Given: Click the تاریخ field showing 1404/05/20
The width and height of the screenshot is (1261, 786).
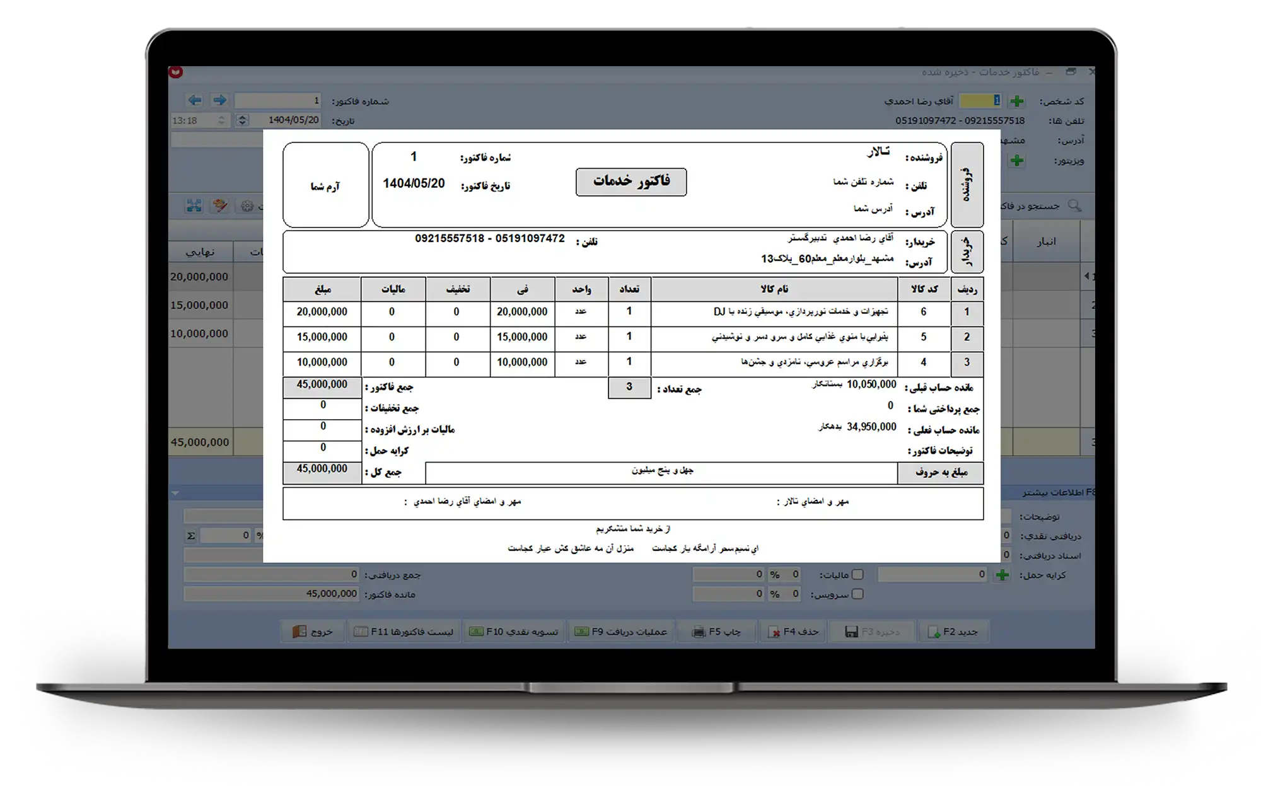Looking at the screenshot, I should coord(286,120).
